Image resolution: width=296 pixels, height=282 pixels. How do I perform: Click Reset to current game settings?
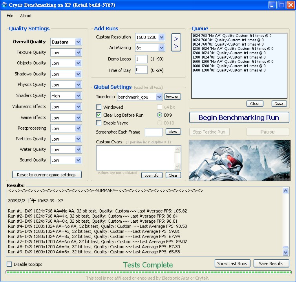pyautogui.click(x=47, y=174)
